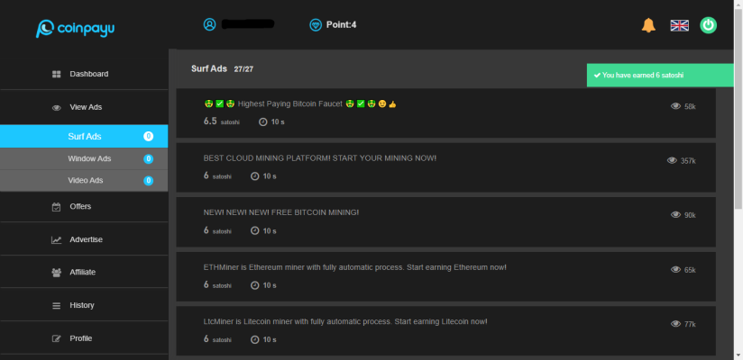Dismiss the 'You have earned 6 satoshi' notification
Image resolution: width=743 pixels, height=360 pixels.
coord(660,76)
